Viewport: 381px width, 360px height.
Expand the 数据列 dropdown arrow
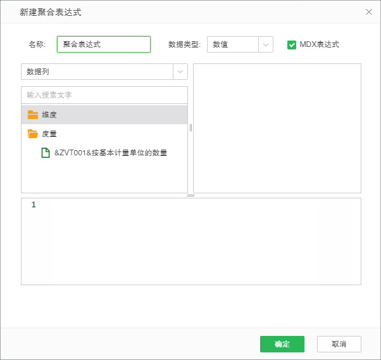[180, 71]
